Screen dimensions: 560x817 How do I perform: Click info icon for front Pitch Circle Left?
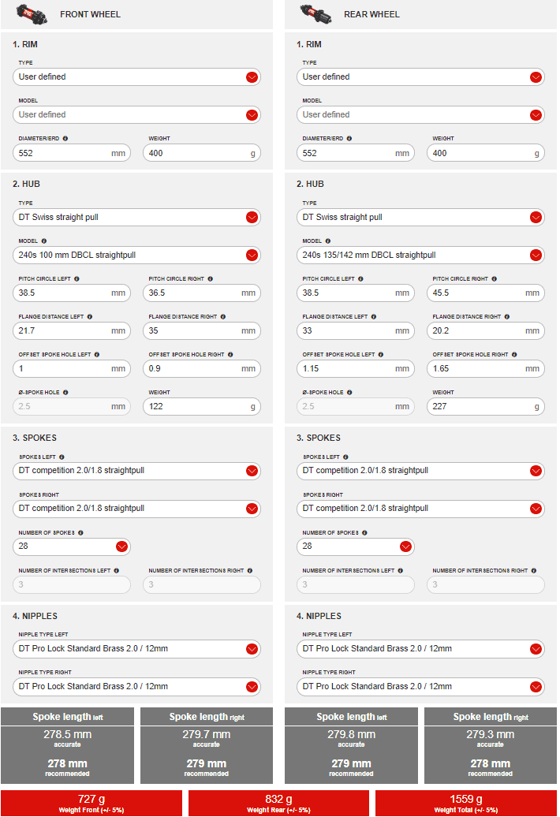77,278
